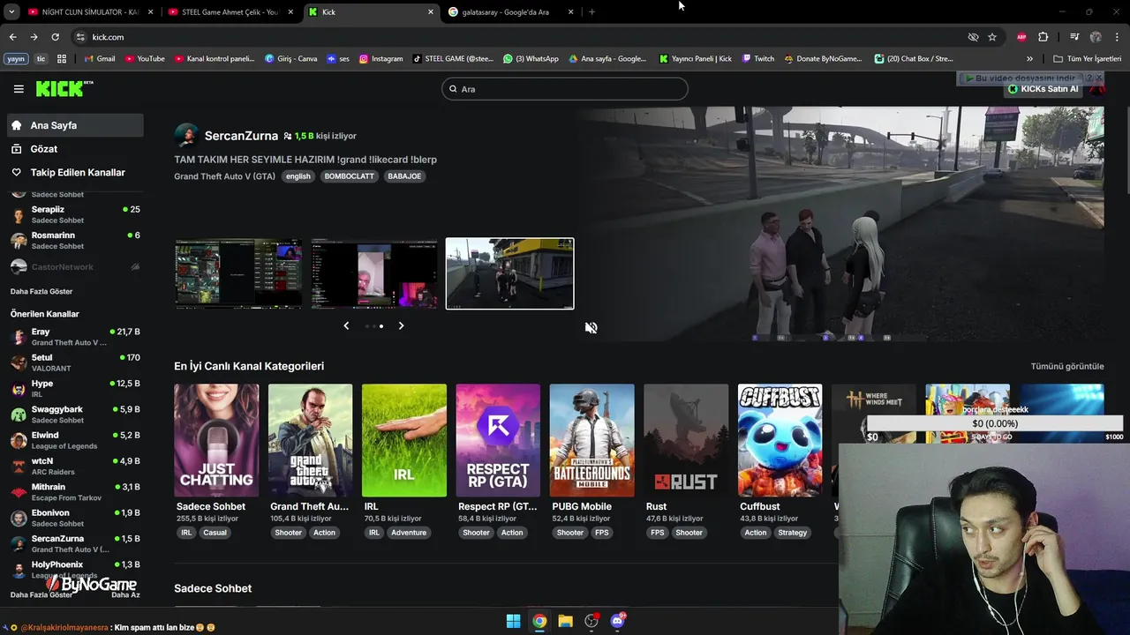Open Takip Edilen Kanallar
1130x635 pixels.
tap(75, 173)
